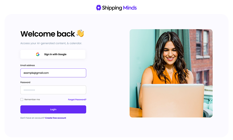Tick the Remember me checkbox
Screen dimensions: 233x140
click(22, 99)
